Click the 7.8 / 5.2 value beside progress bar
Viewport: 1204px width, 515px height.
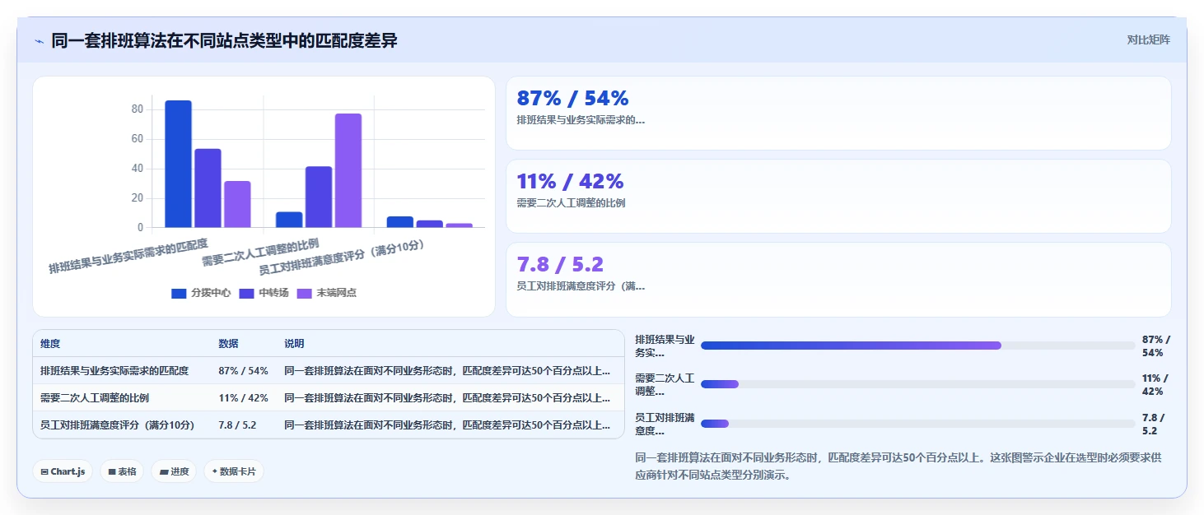click(x=1151, y=424)
